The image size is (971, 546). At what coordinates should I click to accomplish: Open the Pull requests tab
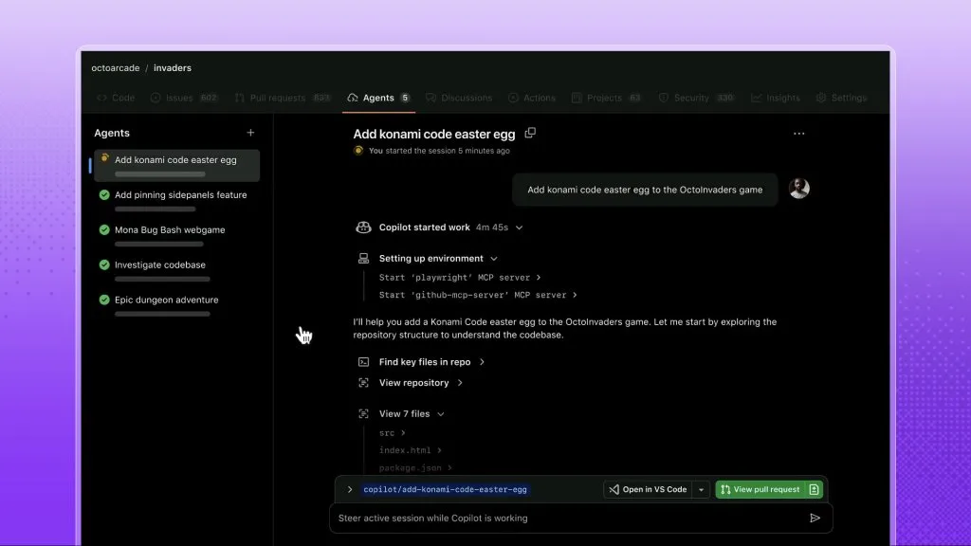tap(283, 98)
